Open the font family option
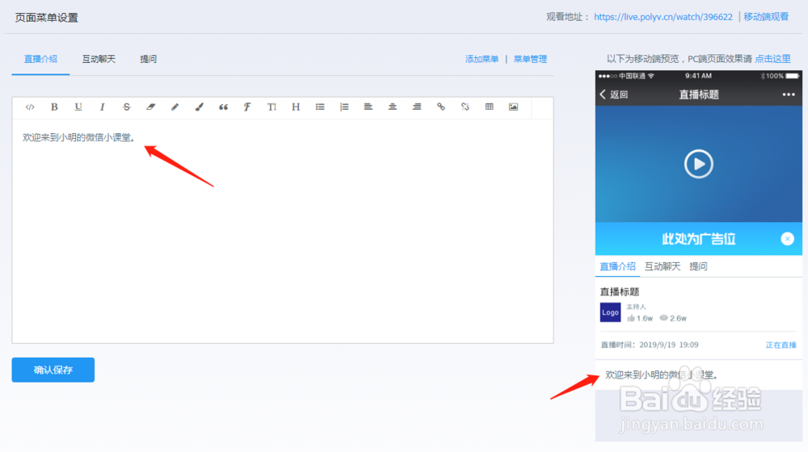This screenshot has width=808, height=452. click(x=247, y=107)
